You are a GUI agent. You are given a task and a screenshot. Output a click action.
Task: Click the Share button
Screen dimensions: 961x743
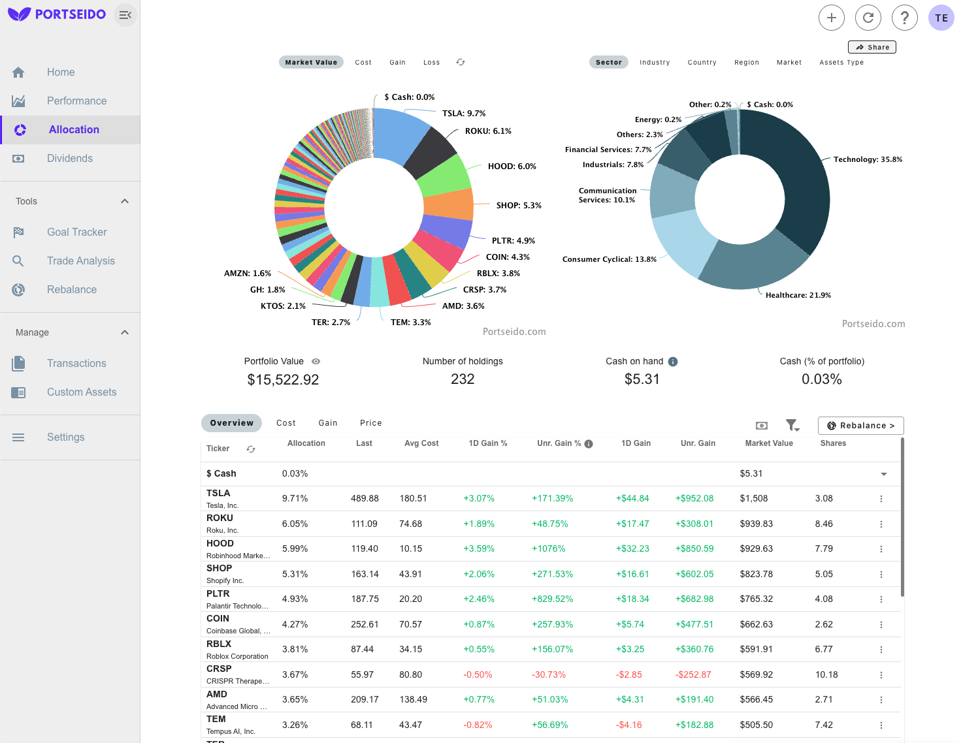point(871,47)
